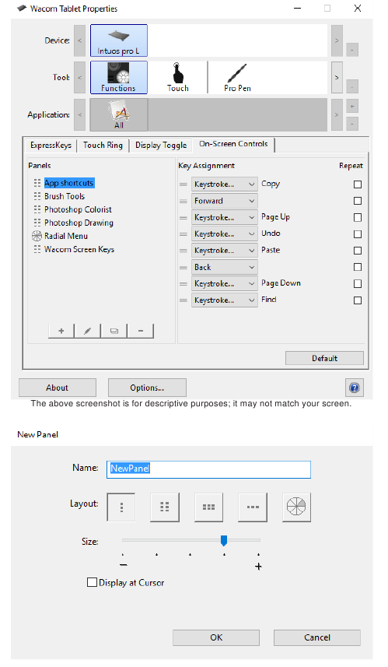388x667 pixels.
Task: Open the Keystroke dropdown next to Undo
Action: pos(225,234)
